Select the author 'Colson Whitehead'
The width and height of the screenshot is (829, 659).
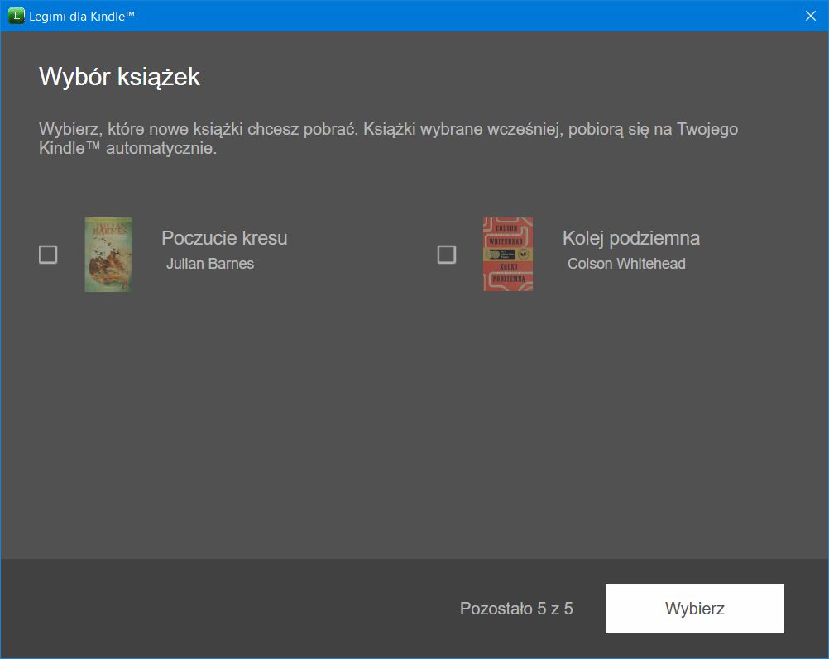tap(626, 264)
